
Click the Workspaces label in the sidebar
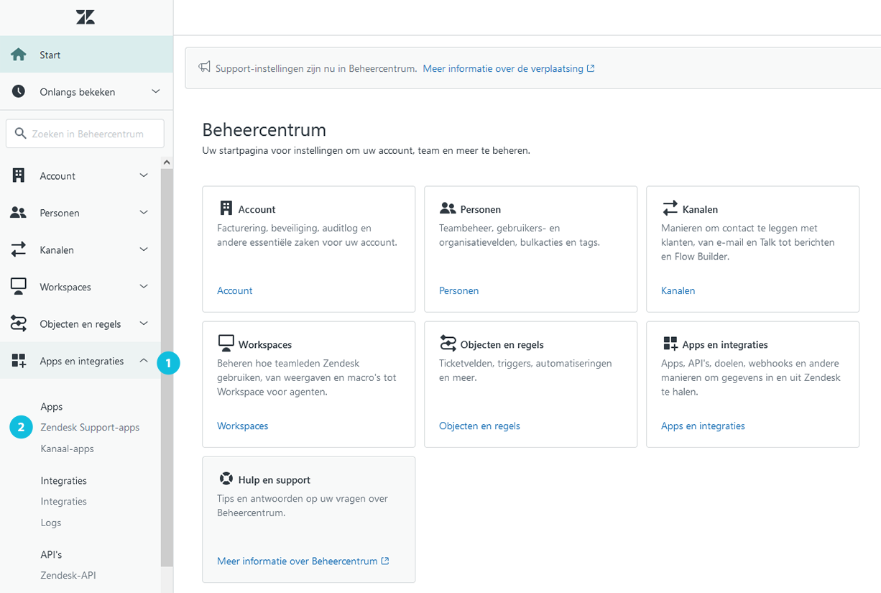pyautogui.click(x=65, y=287)
